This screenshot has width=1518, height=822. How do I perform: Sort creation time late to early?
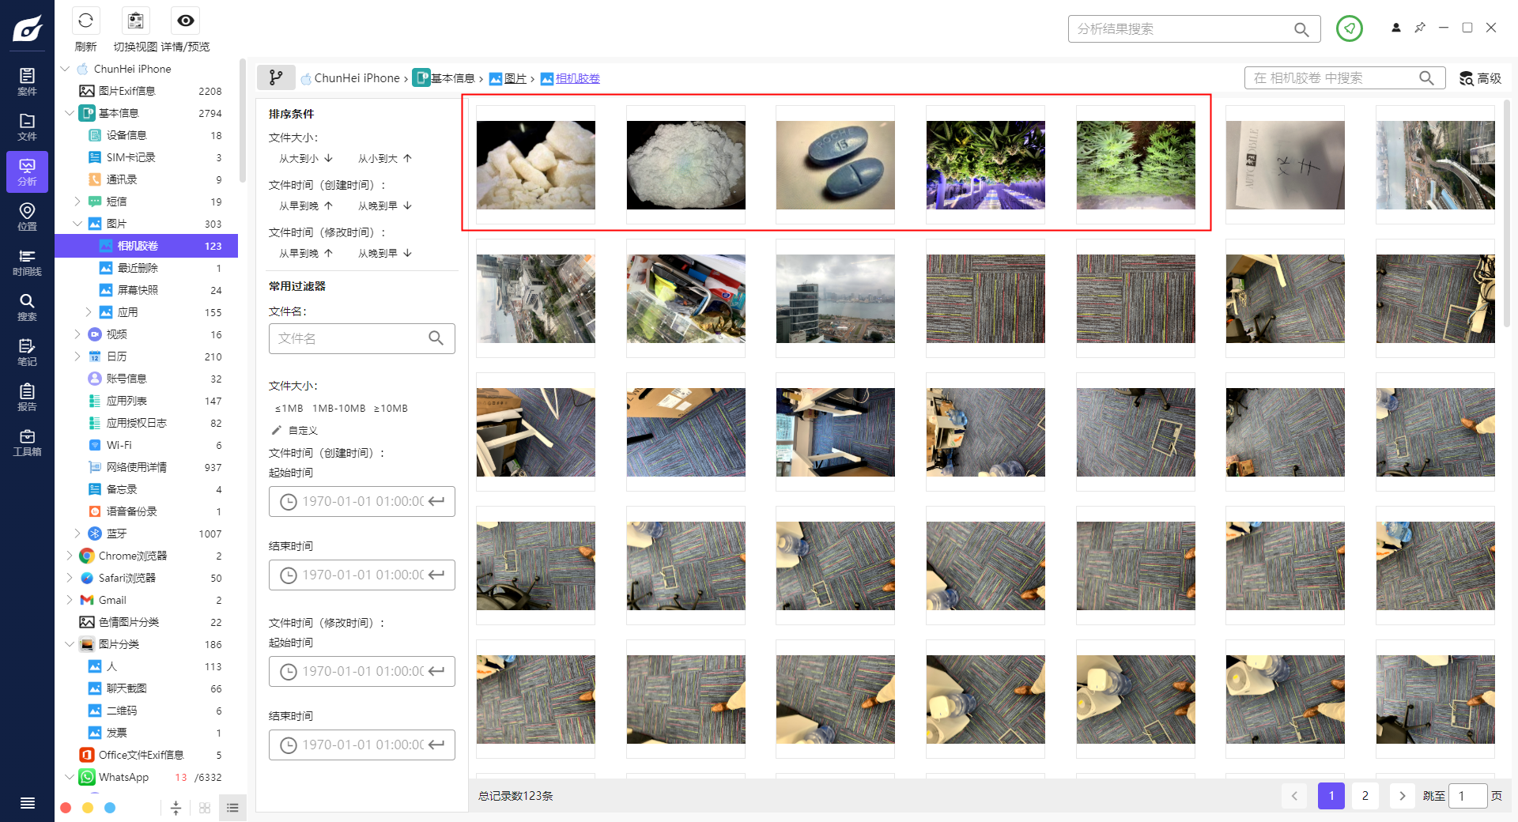tap(385, 206)
